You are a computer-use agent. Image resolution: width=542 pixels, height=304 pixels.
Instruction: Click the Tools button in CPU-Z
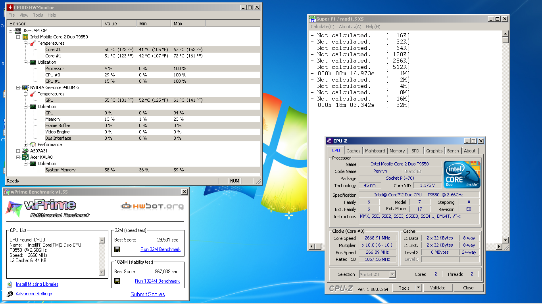[x=404, y=288]
